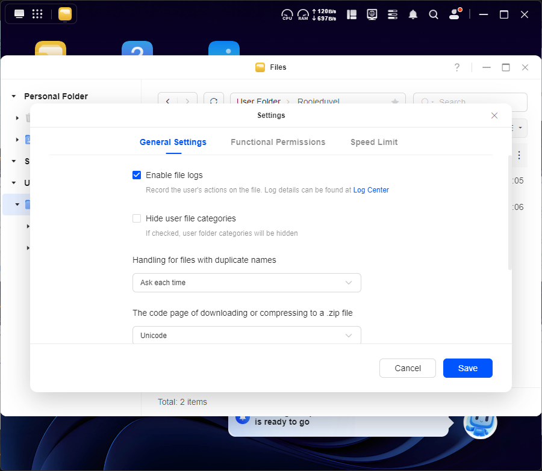Uncheck Enable file logs checkbox
This screenshot has width=542, height=471.
(x=137, y=175)
